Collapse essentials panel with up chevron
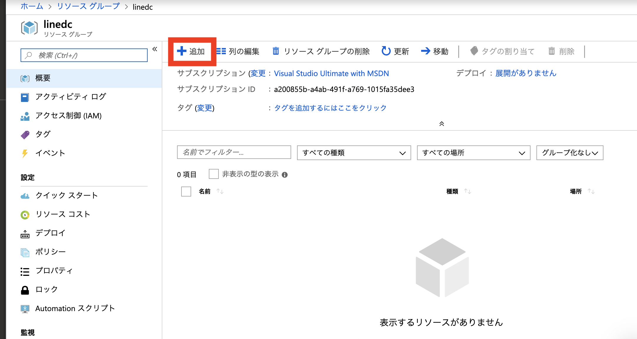The height and width of the screenshot is (339, 637). (442, 124)
